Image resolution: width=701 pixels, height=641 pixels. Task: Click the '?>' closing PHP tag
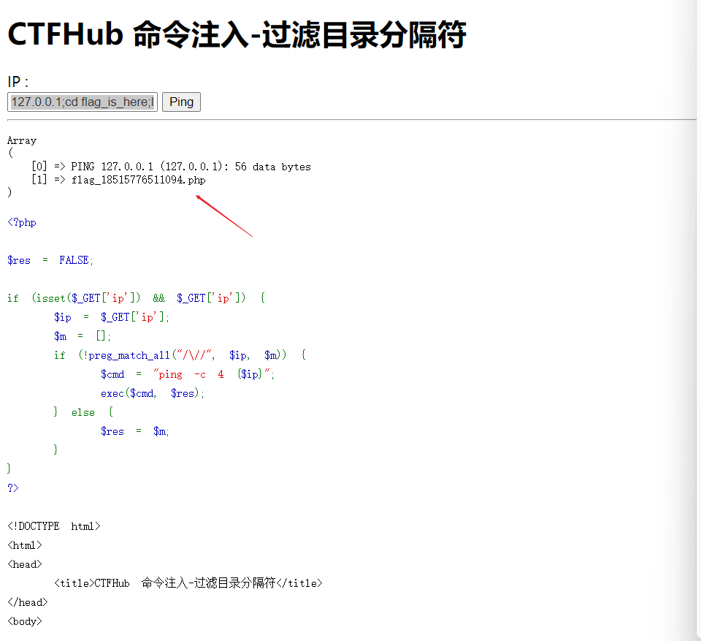click(13, 488)
